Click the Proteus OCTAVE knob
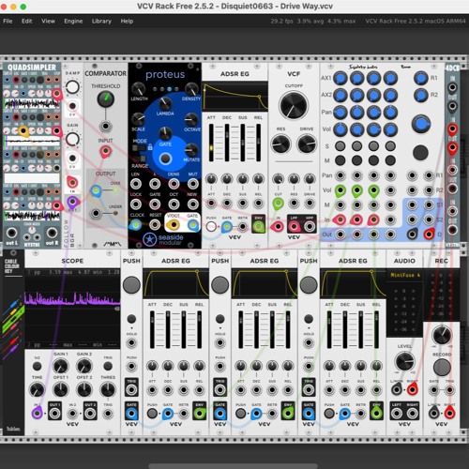The height and width of the screenshot is (469, 469). tap(191, 119)
